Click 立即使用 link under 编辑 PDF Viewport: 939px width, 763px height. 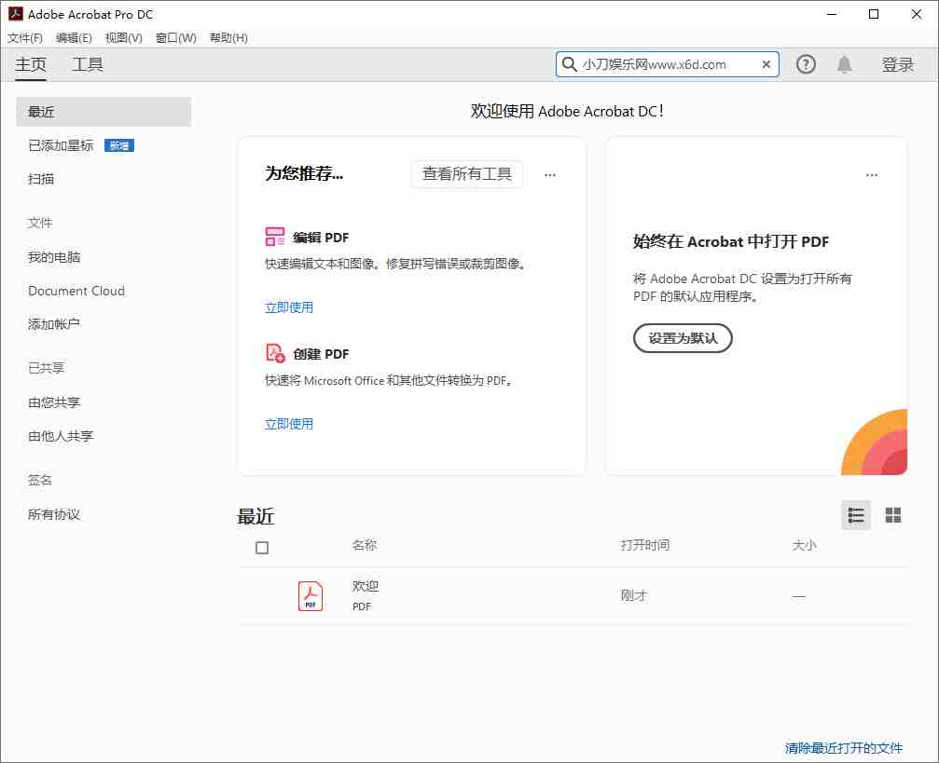coord(289,307)
